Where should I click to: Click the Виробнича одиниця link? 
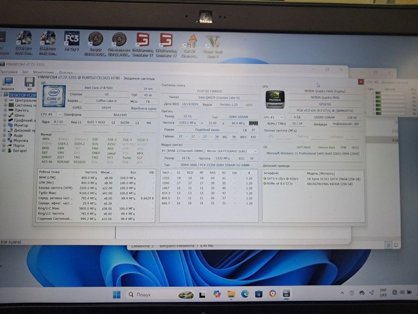tap(144, 108)
